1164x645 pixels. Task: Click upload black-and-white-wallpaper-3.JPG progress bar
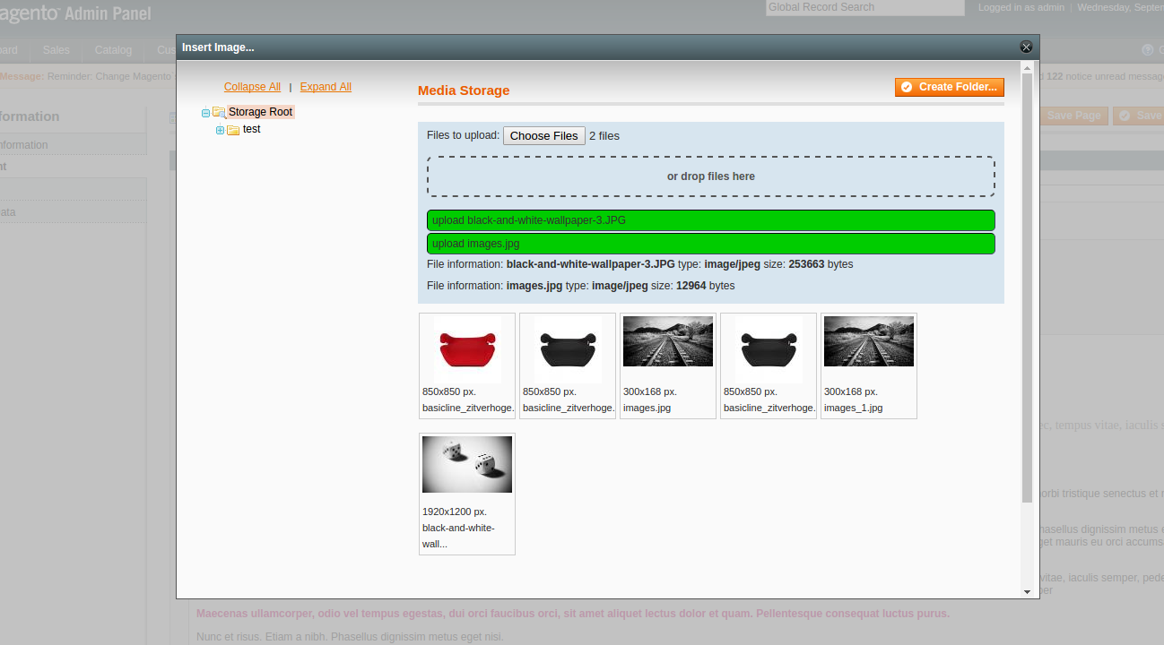pyautogui.click(x=711, y=220)
